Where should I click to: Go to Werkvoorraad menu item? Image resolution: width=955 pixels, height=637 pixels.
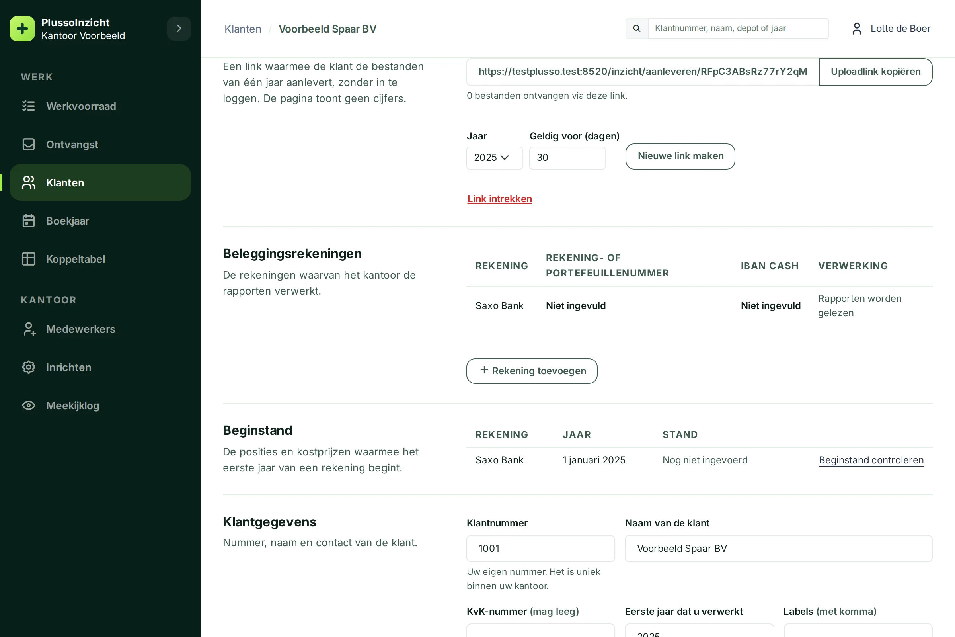point(100,106)
